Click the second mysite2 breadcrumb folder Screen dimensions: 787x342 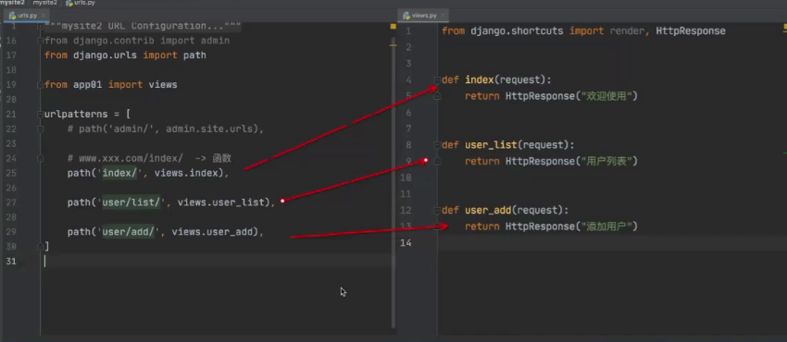(x=45, y=3)
